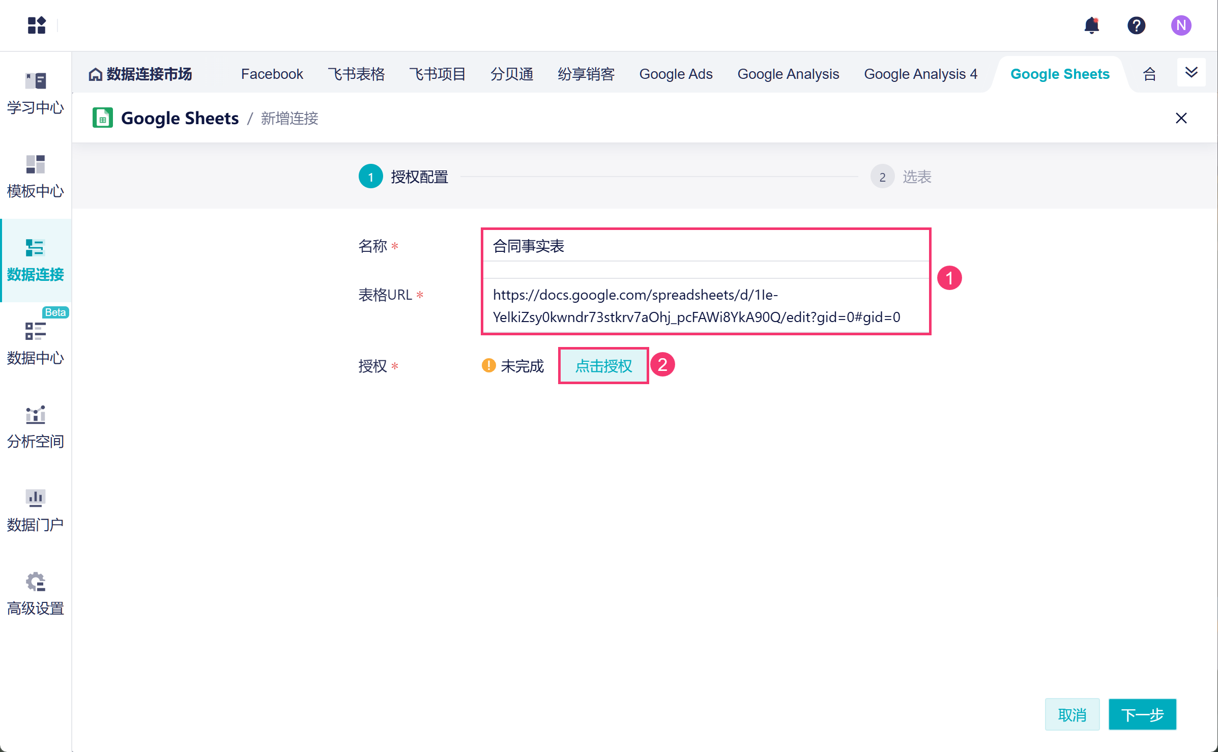This screenshot has width=1218, height=752.
Task: Open the help question mark icon
Action: (1136, 25)
